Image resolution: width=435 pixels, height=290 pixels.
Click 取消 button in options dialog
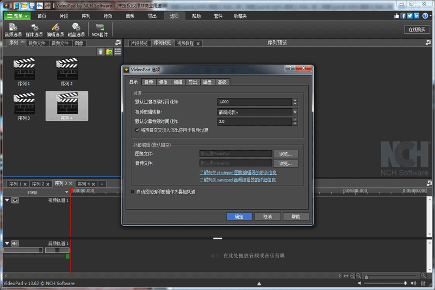(x=268, y=217)
